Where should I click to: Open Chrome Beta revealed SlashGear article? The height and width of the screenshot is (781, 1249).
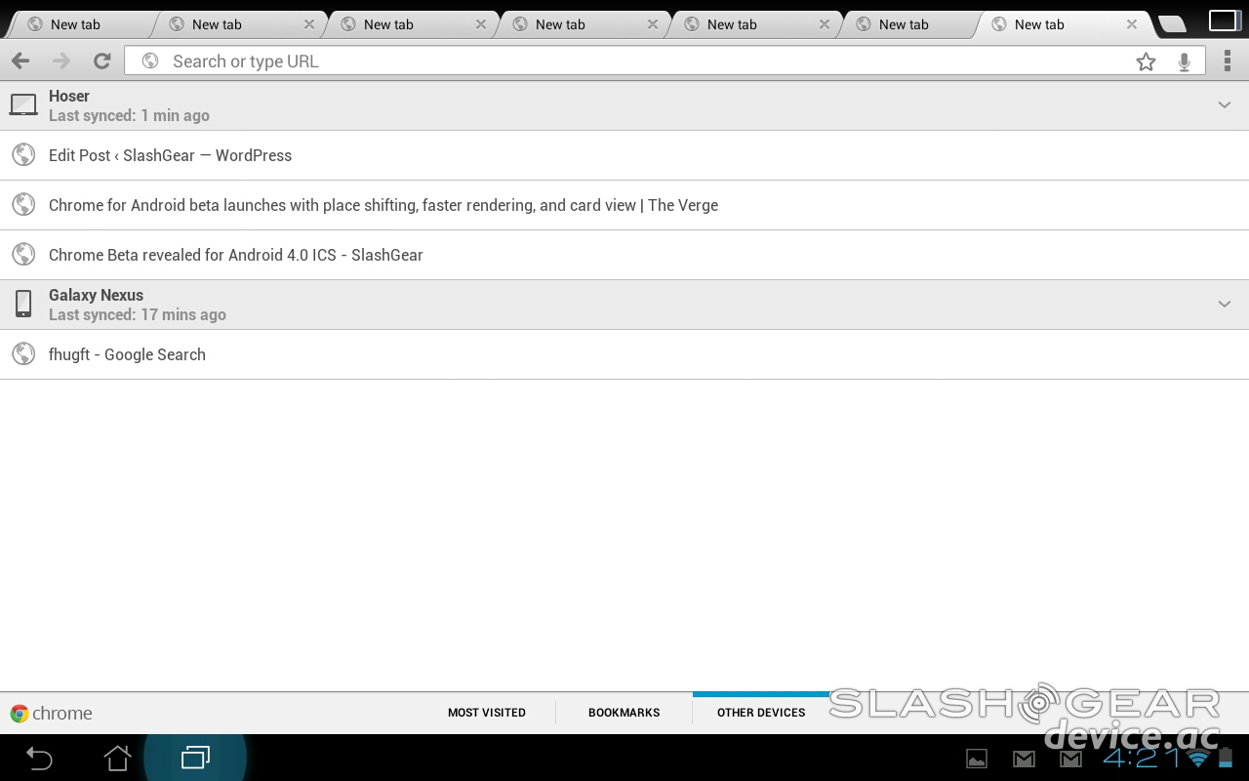pos(235,255)
